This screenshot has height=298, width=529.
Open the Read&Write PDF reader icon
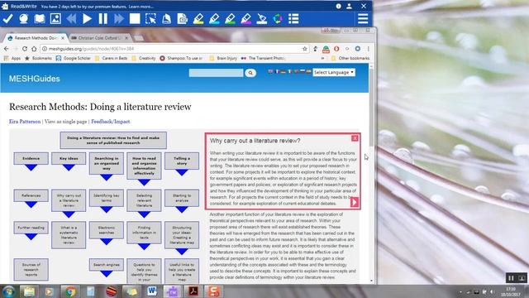pos(183,19)
